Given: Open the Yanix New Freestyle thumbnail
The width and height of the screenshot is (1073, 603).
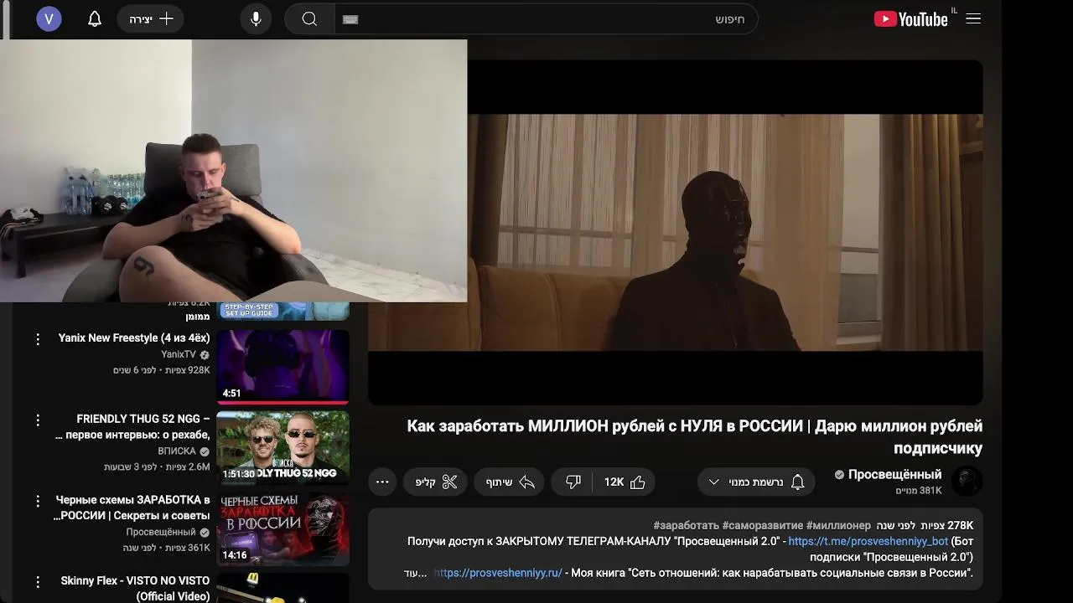Looking at the screenshot, I should (283, 367).
